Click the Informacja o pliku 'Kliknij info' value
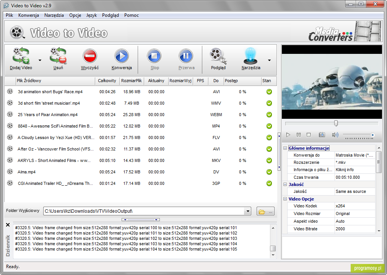The image size is (387, 275). (354, 170)
